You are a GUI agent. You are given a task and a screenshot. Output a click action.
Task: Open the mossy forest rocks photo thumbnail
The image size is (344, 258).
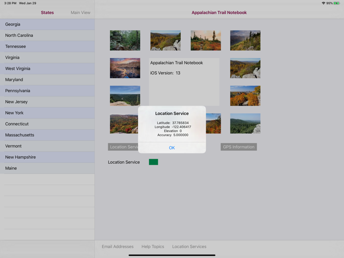click(125, 41)
